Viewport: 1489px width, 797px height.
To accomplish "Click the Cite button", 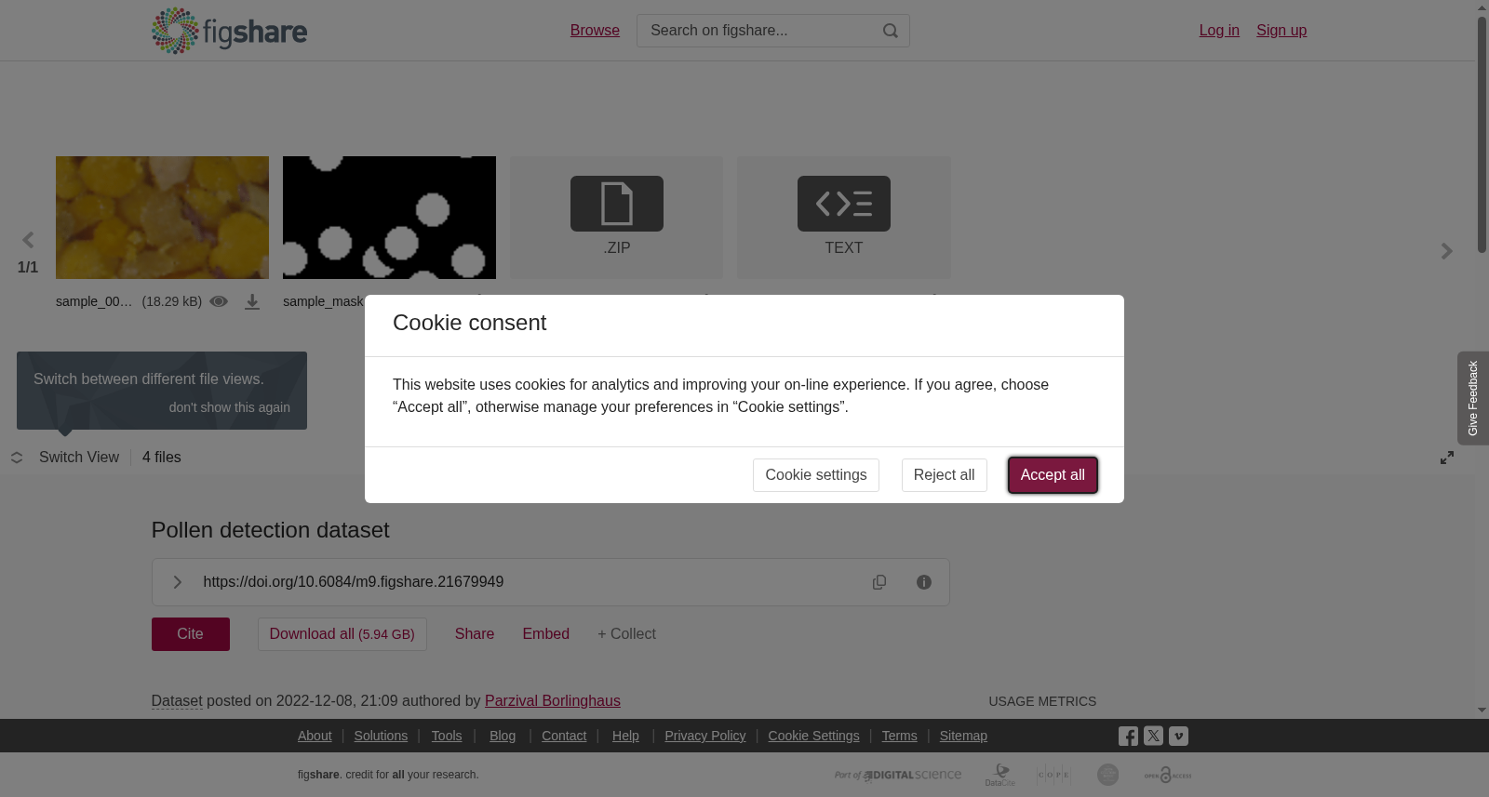I will pos(191,634).
